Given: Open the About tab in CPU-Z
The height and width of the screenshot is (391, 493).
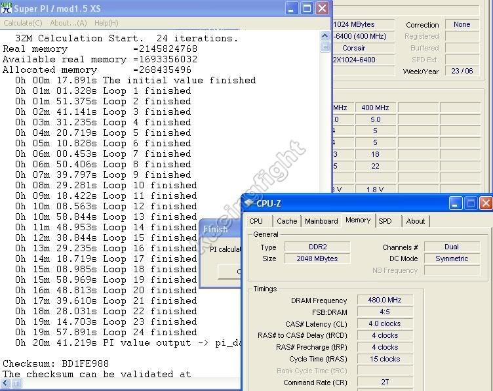Looking at the screenshot, I should pos(416,221).
